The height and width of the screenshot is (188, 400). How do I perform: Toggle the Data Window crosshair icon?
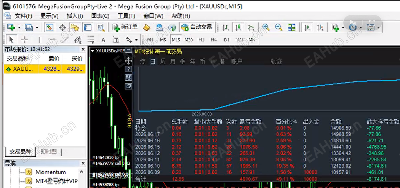pos(62,27)
